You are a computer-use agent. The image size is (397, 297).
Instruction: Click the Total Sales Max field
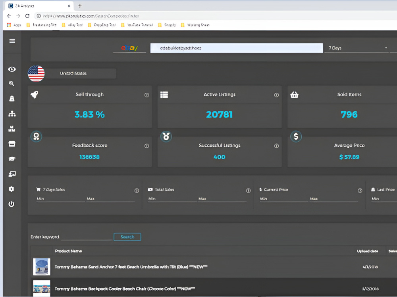[x=222, y=199]
